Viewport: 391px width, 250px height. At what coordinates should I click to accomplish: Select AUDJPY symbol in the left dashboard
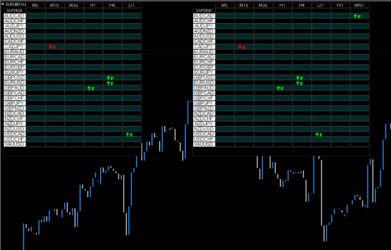click(15, 26)
